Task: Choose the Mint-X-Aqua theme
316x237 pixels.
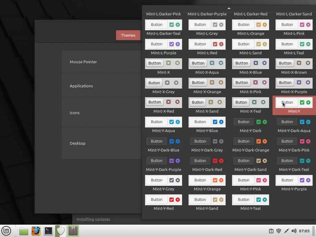Action: click(207, 67)
